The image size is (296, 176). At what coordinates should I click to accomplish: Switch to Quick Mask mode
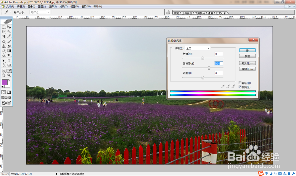9,92
